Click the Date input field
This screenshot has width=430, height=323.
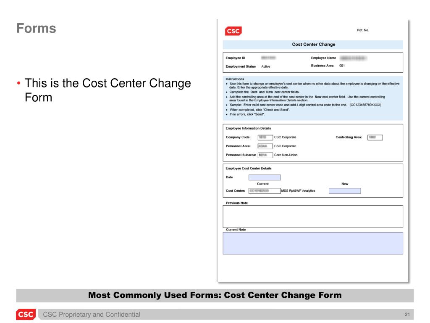pyautogui.click(x=265, y=177)
